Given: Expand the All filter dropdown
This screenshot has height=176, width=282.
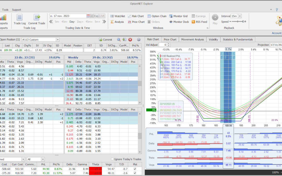Looking at the screenshot, I should 43,159.
